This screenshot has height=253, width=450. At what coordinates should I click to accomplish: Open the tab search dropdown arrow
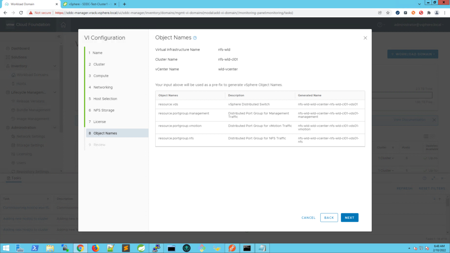(419, 4)
